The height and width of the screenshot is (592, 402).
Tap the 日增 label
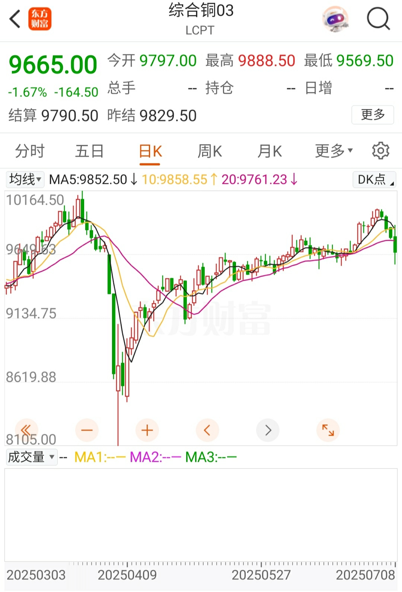pos(318,88)
